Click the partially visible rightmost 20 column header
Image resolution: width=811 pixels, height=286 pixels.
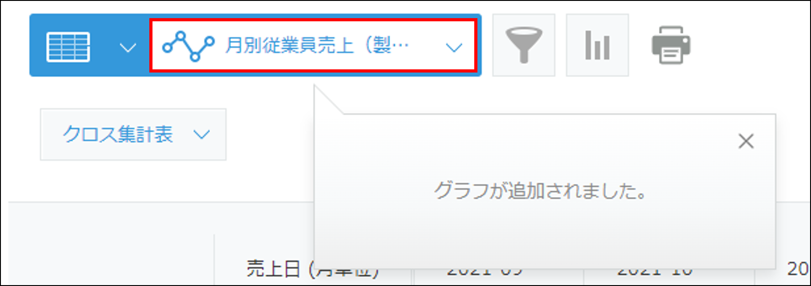coord(798,269)
